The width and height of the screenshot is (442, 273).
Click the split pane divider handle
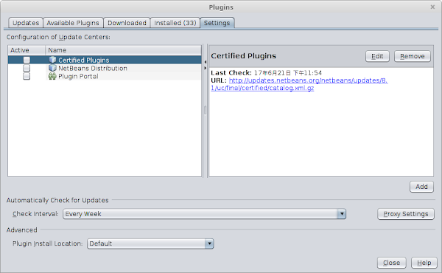pyautogui.click(x=206, y=110)
